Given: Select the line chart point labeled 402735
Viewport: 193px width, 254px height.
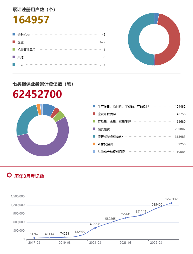Looking at the screenshot, I should [95, 228].
